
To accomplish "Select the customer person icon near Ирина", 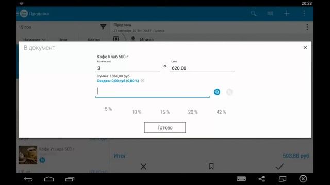I will point(133,39).
